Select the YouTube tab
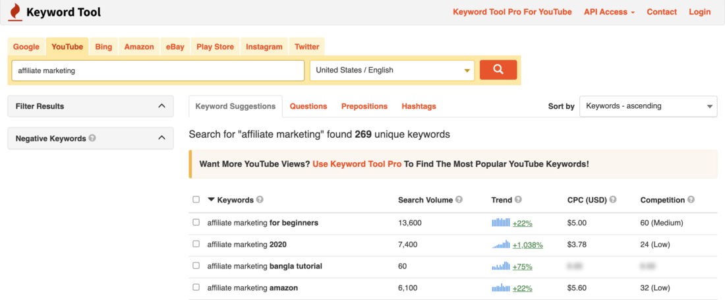The image size is (725, 300). click(x=67, y=47)
